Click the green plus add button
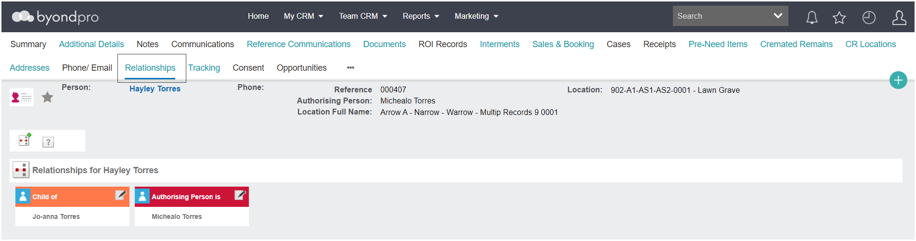Screen dimensions: 916x241 [898, 80]
